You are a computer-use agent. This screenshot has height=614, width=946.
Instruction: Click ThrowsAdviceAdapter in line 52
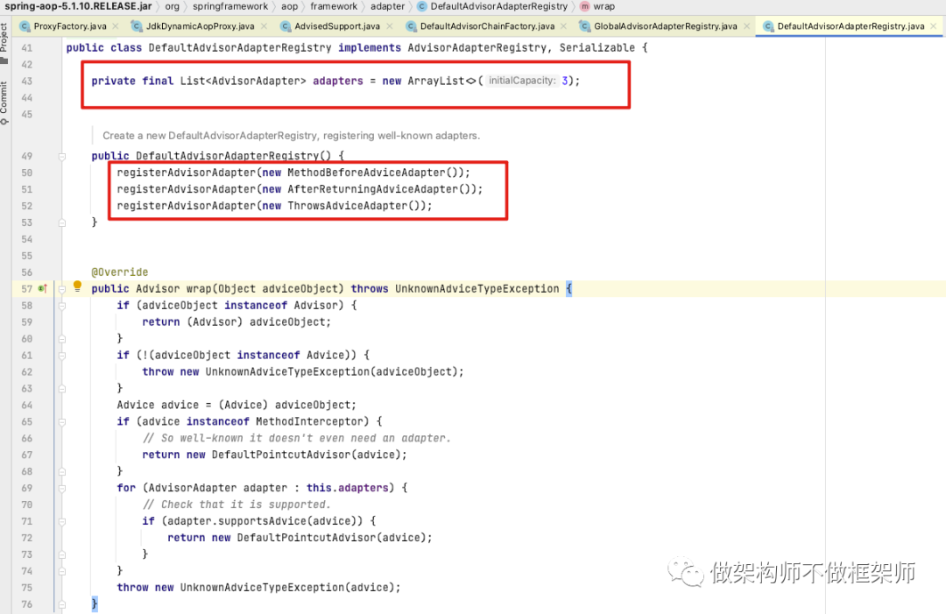[x=348, y=206]
